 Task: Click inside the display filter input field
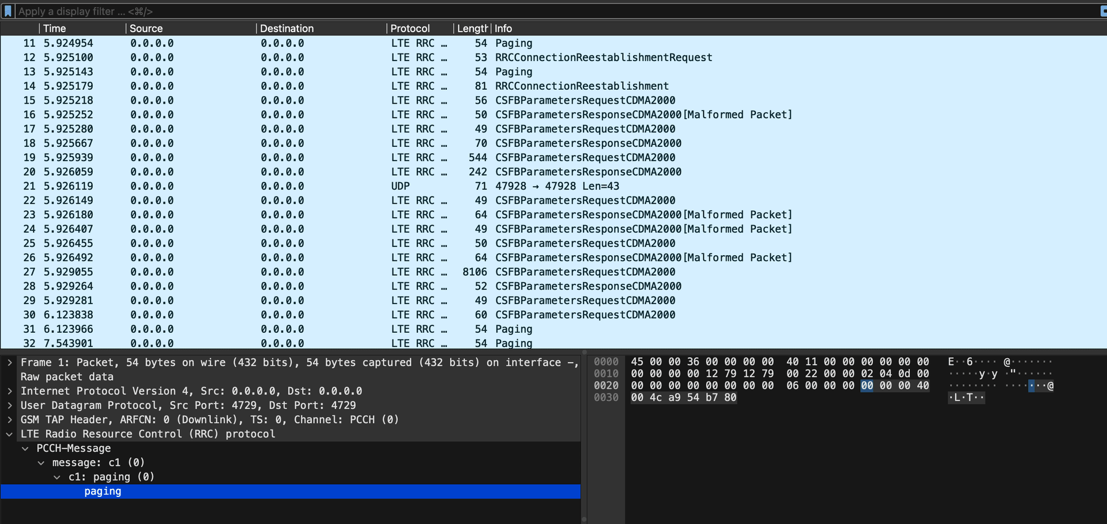pos(231,11)
